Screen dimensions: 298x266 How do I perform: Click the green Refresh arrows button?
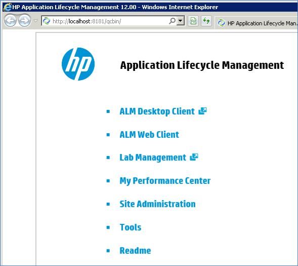point(206,21)
